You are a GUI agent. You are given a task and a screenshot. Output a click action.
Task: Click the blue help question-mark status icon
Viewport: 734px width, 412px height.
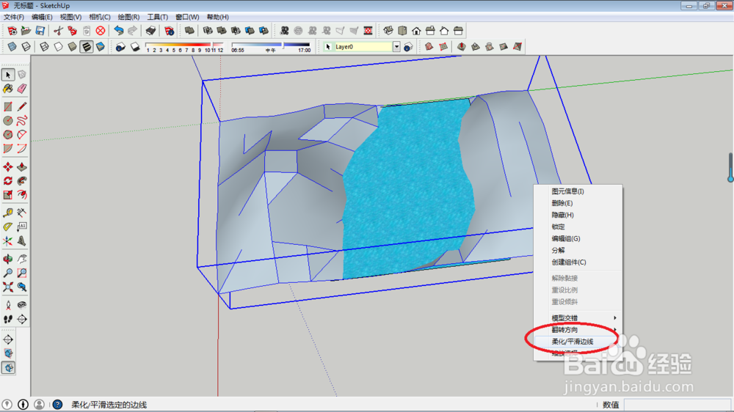[x=57, y=405]
